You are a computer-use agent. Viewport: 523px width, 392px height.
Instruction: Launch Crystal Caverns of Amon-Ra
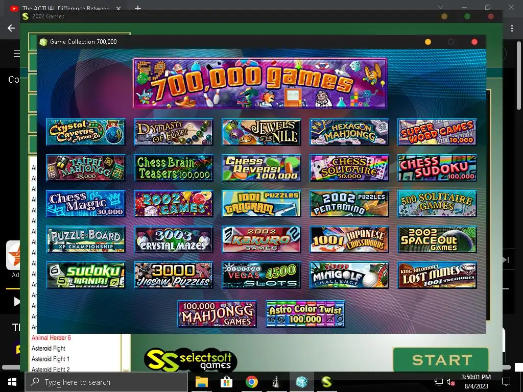point(86,132)
